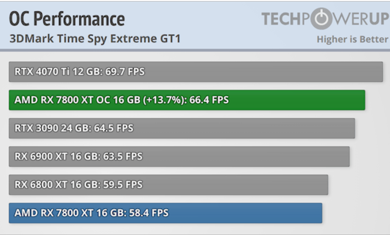Click the Higher is Better label
This screenshot has height=235, width=390.
(352, 39)
